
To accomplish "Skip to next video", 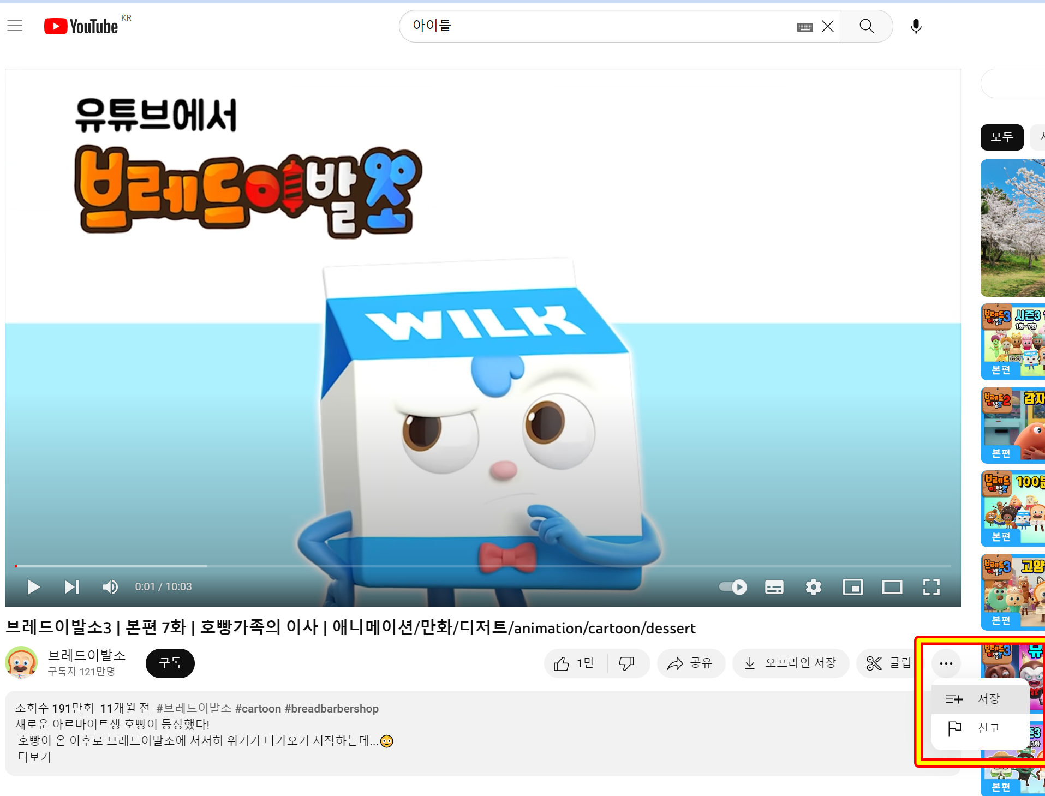I will click(x=71, y=587).
